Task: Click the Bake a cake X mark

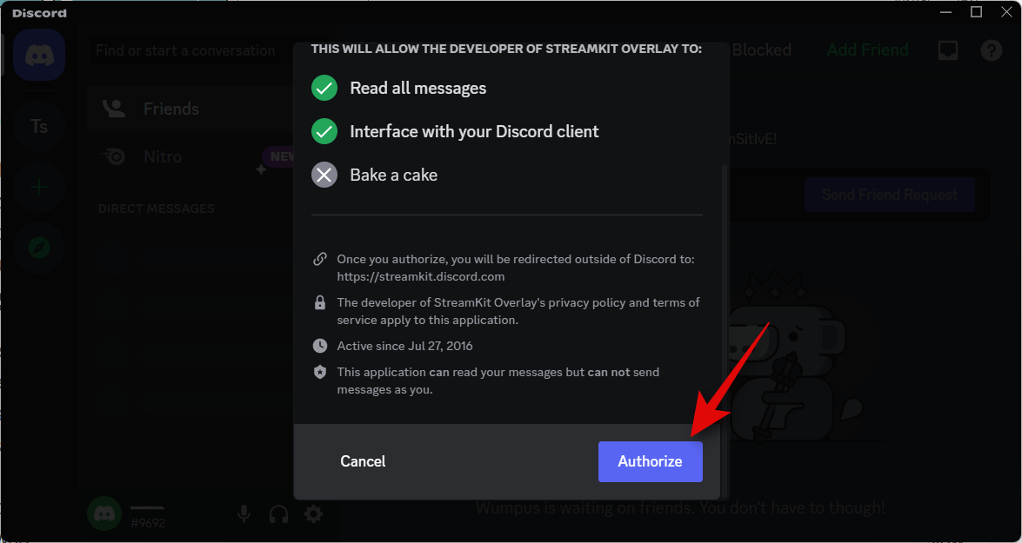Action: tap(324, 175)
